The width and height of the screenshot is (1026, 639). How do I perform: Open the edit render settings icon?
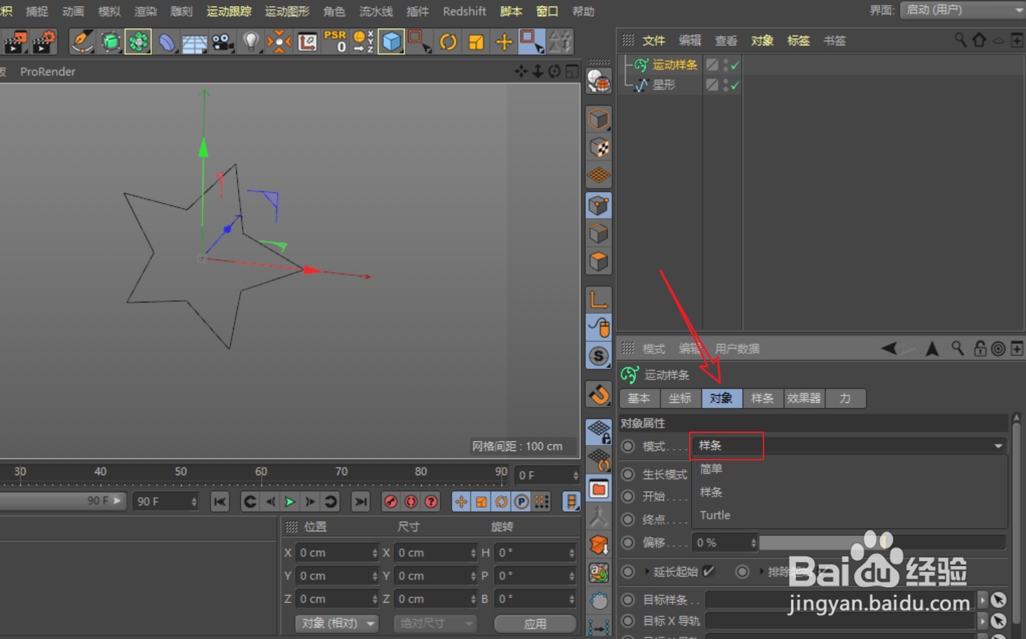coord(44,41)
